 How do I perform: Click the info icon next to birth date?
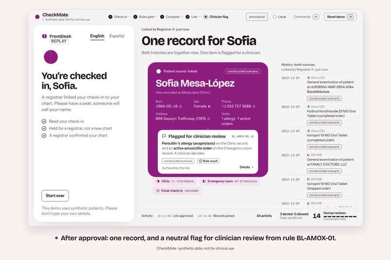tap(180, 107)
